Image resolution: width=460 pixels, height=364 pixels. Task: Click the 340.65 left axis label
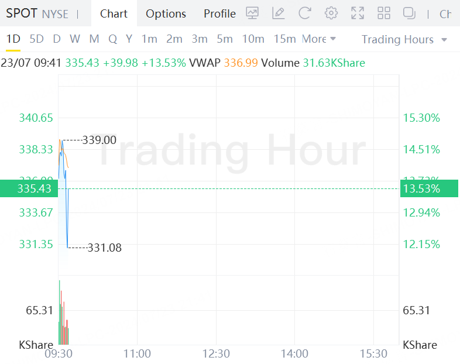pyautogui.click(x=36, y=118)
